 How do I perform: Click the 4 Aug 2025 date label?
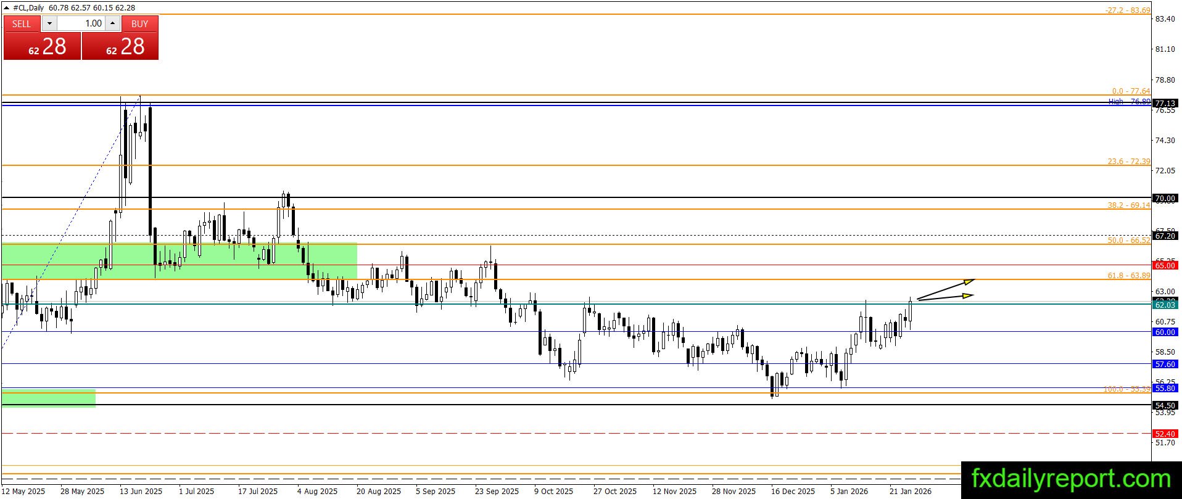click(318, 492)
